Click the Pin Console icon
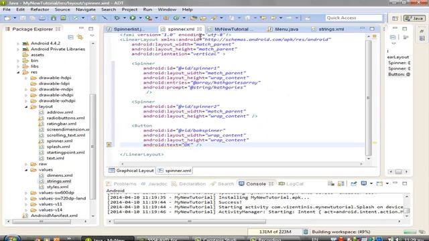The image size is (429, 241). pyautogui.click(x=354, y=183)
